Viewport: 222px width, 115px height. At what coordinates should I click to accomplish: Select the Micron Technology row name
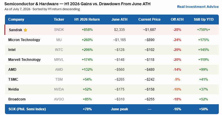(x=24, y=40)
